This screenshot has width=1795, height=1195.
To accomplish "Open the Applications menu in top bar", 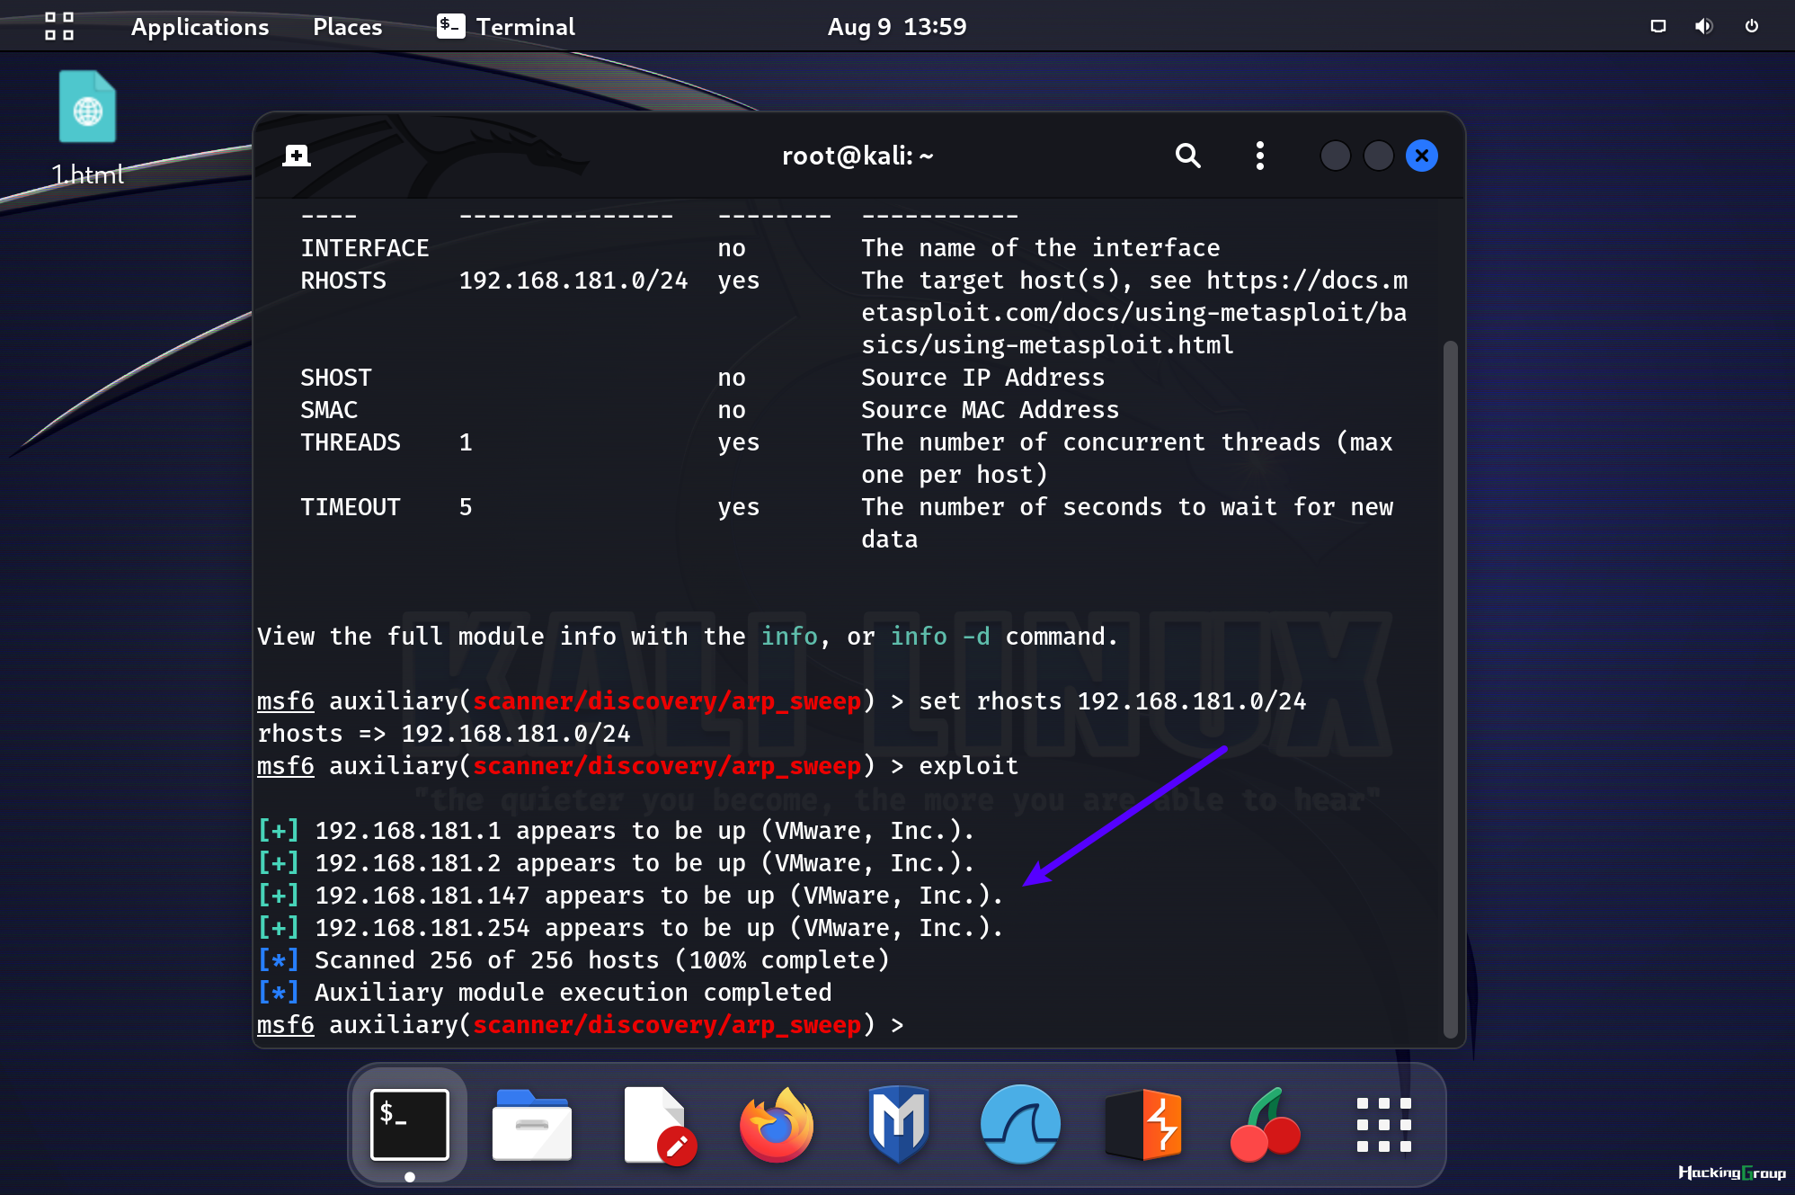I will (200, 26).
